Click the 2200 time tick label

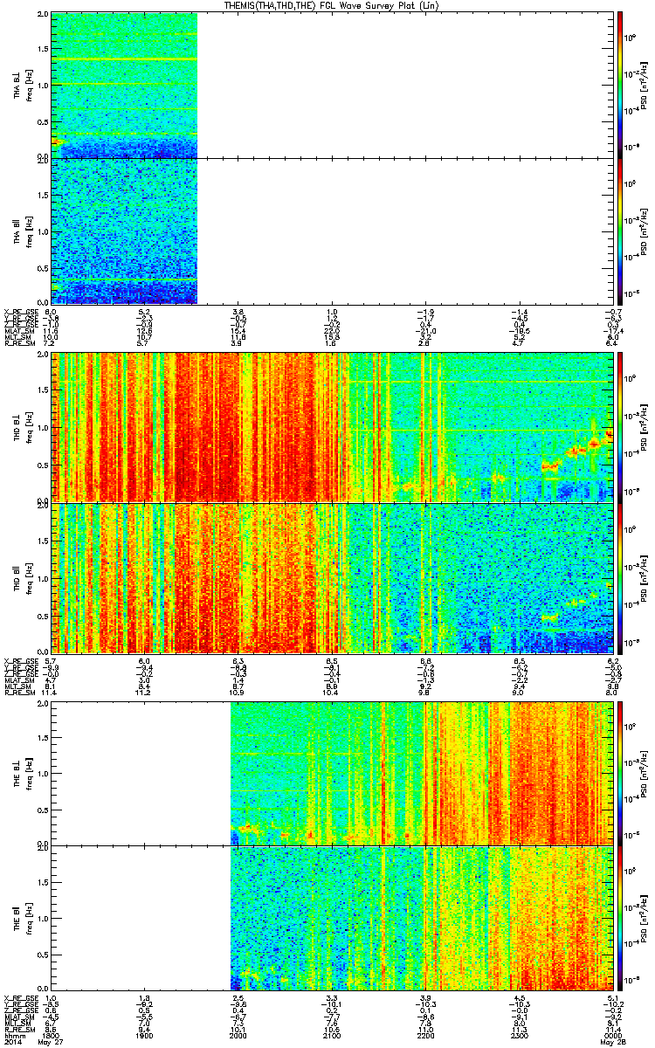tap(424, 1035)
